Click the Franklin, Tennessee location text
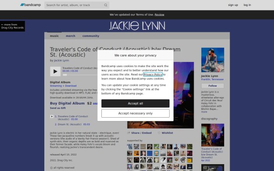 coord(212,79)
